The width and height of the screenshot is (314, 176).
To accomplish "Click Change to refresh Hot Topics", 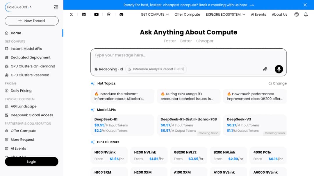I will click(278, 83).
